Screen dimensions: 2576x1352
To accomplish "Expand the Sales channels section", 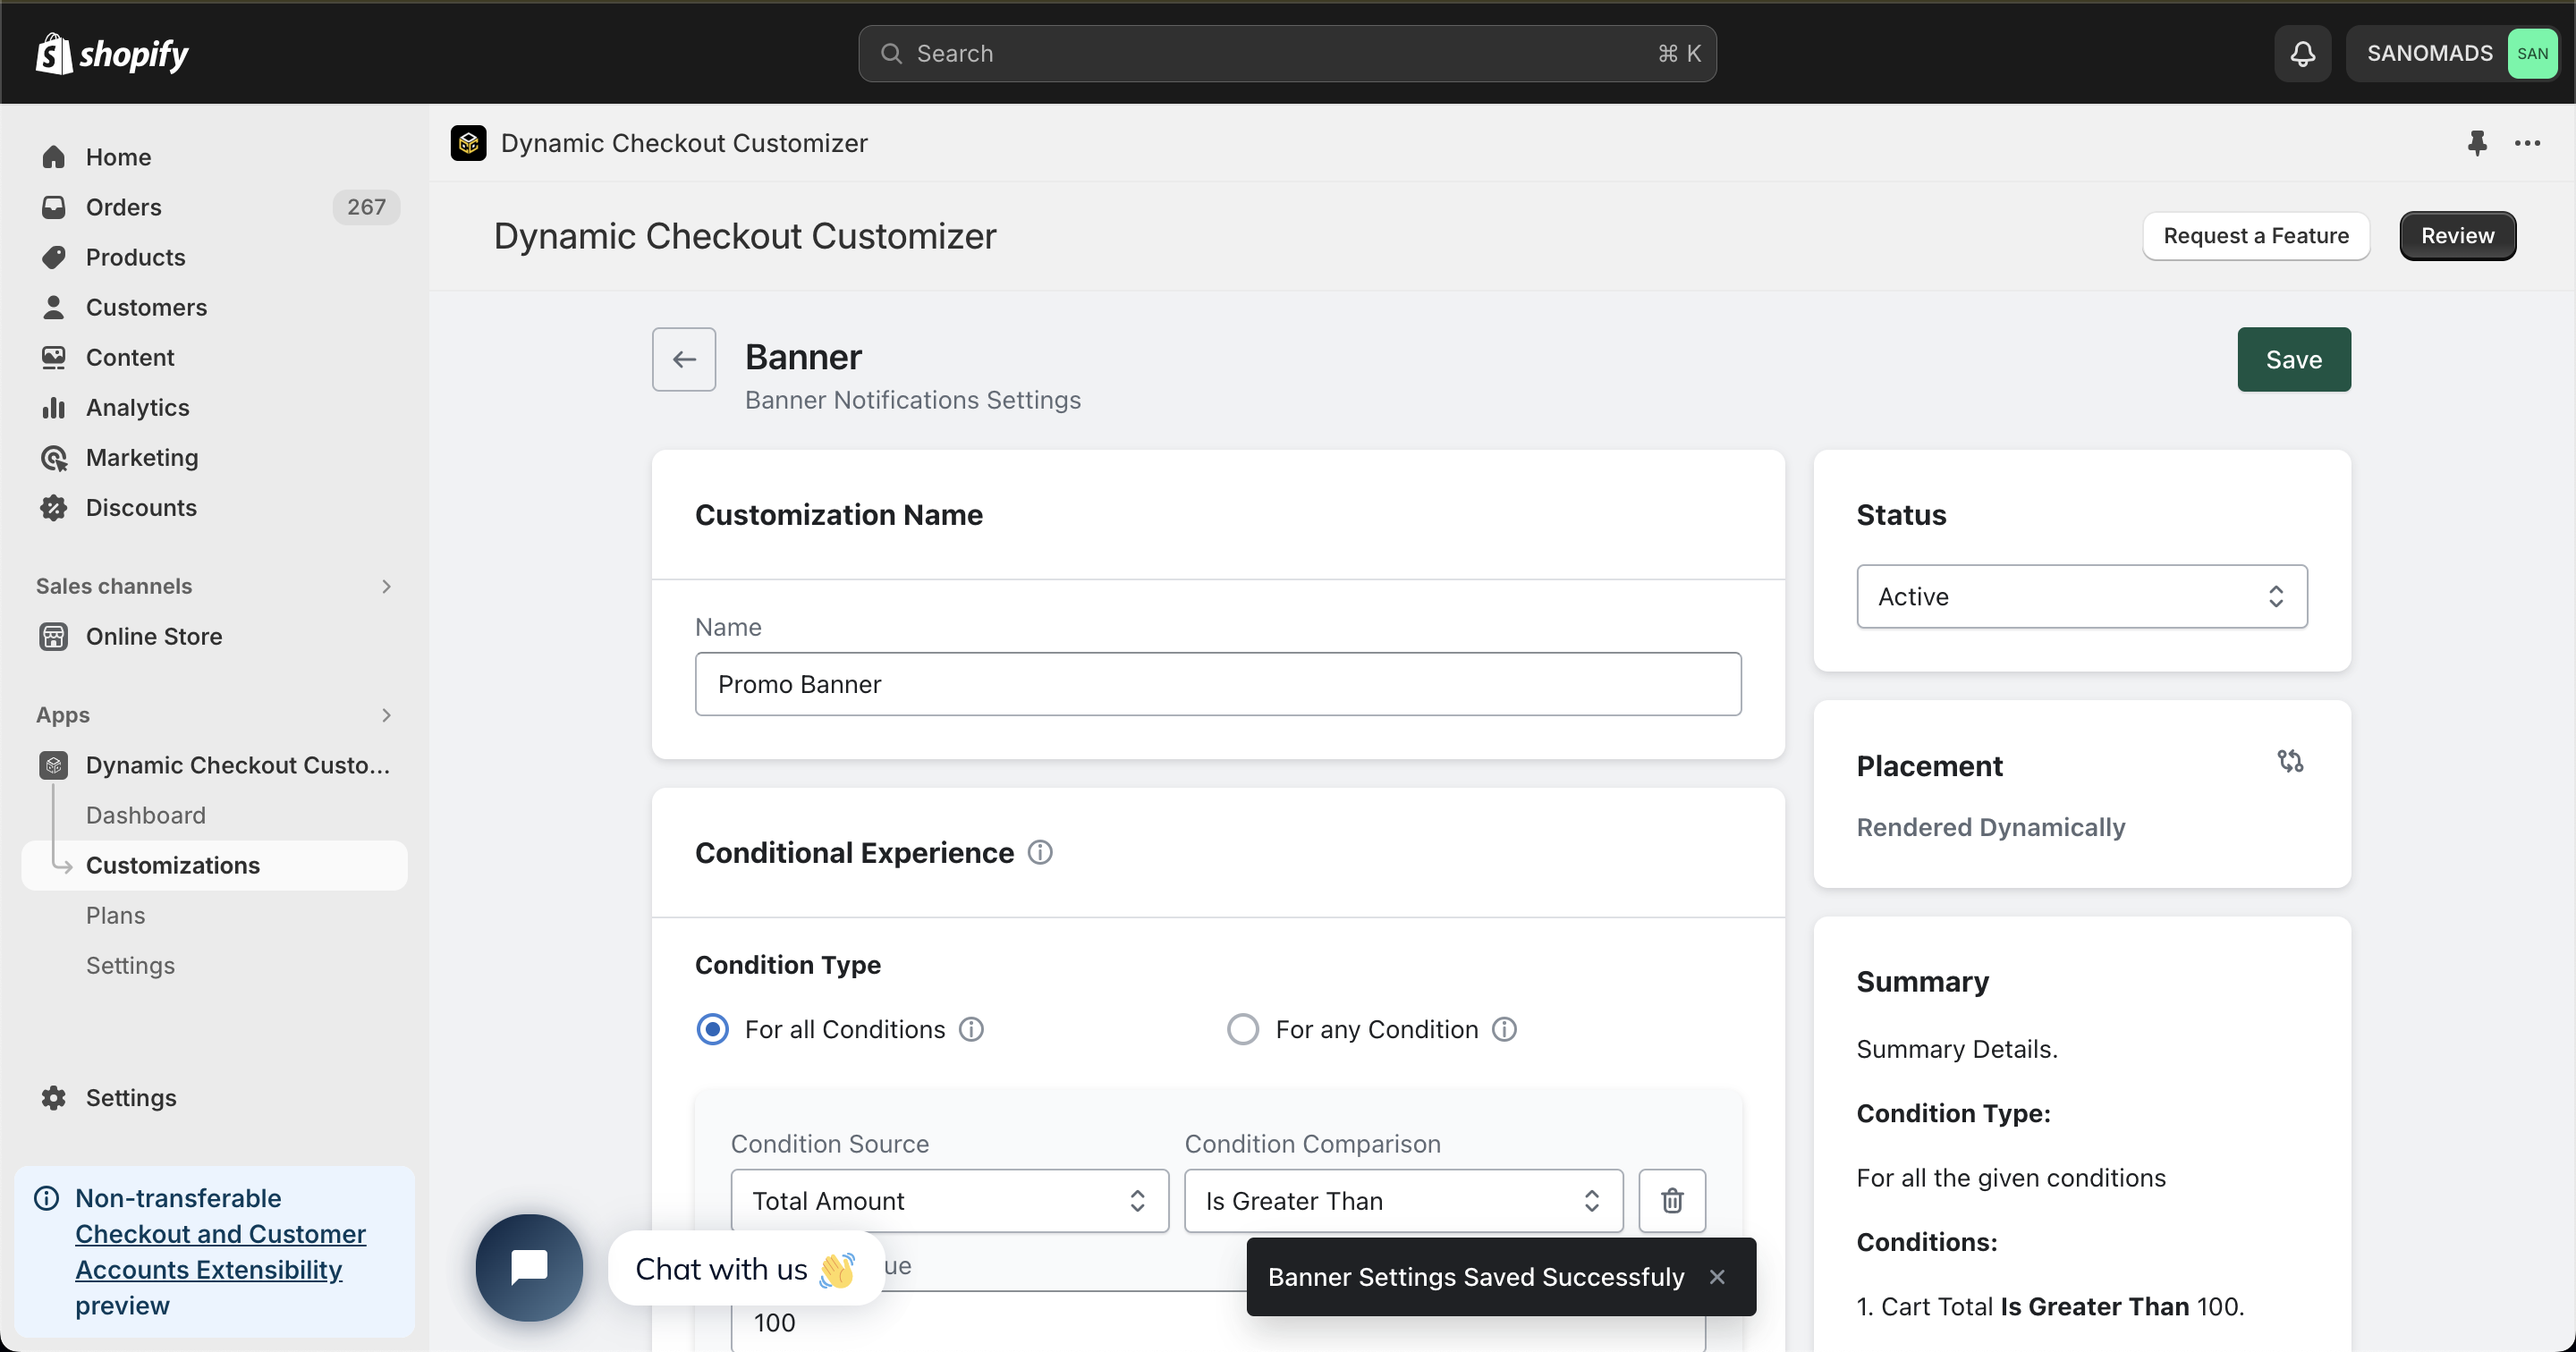I will pos(214,586).
